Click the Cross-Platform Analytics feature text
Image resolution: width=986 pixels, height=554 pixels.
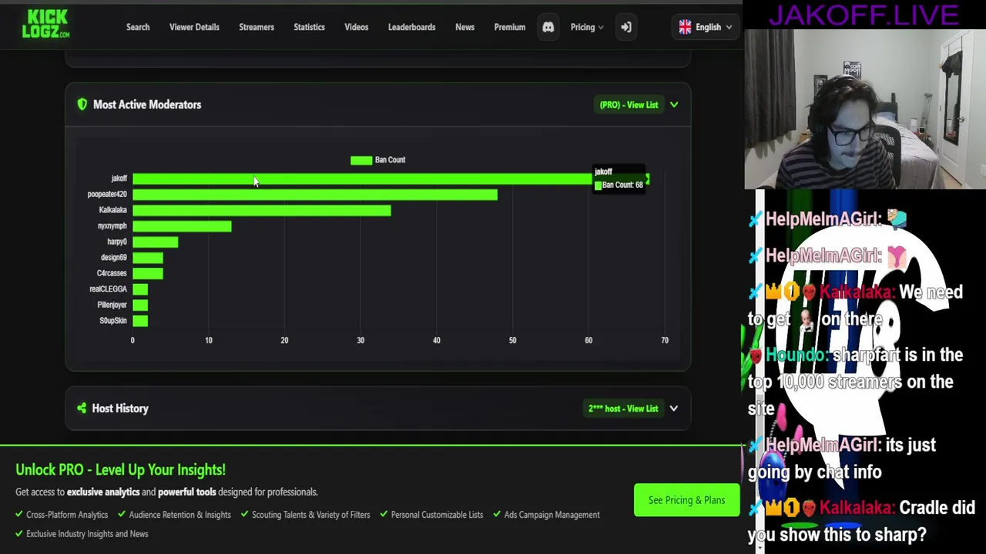point(67,515)
